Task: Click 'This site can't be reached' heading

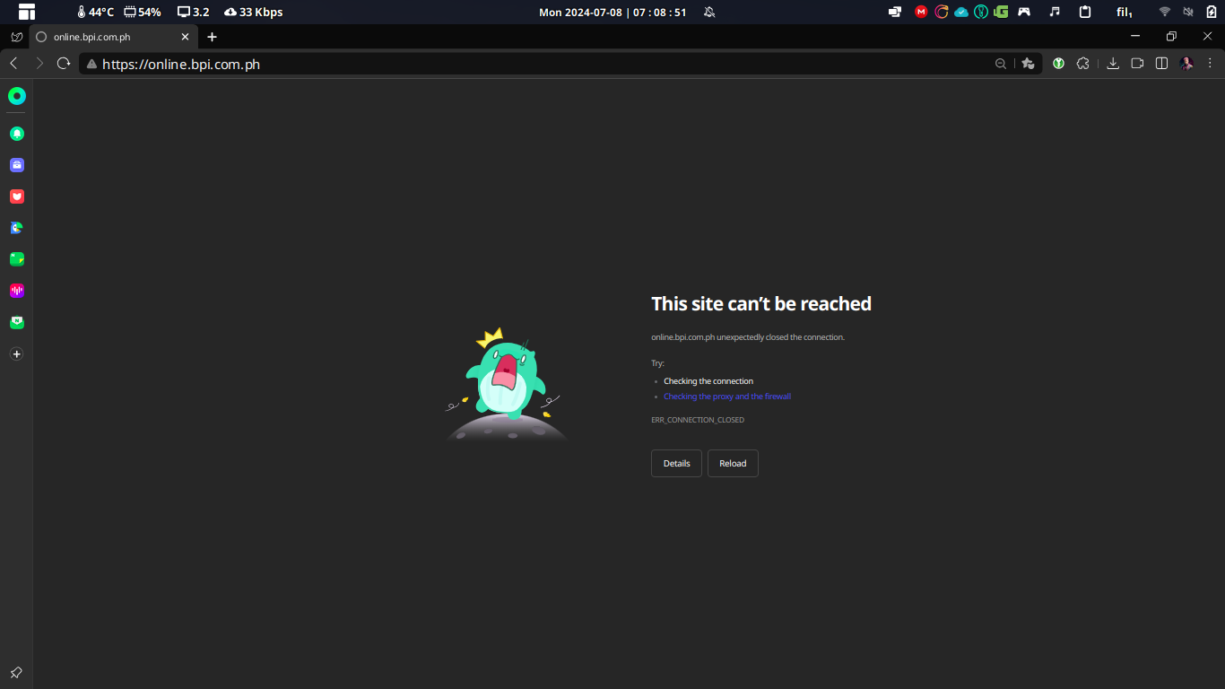Action: [761, 304]
